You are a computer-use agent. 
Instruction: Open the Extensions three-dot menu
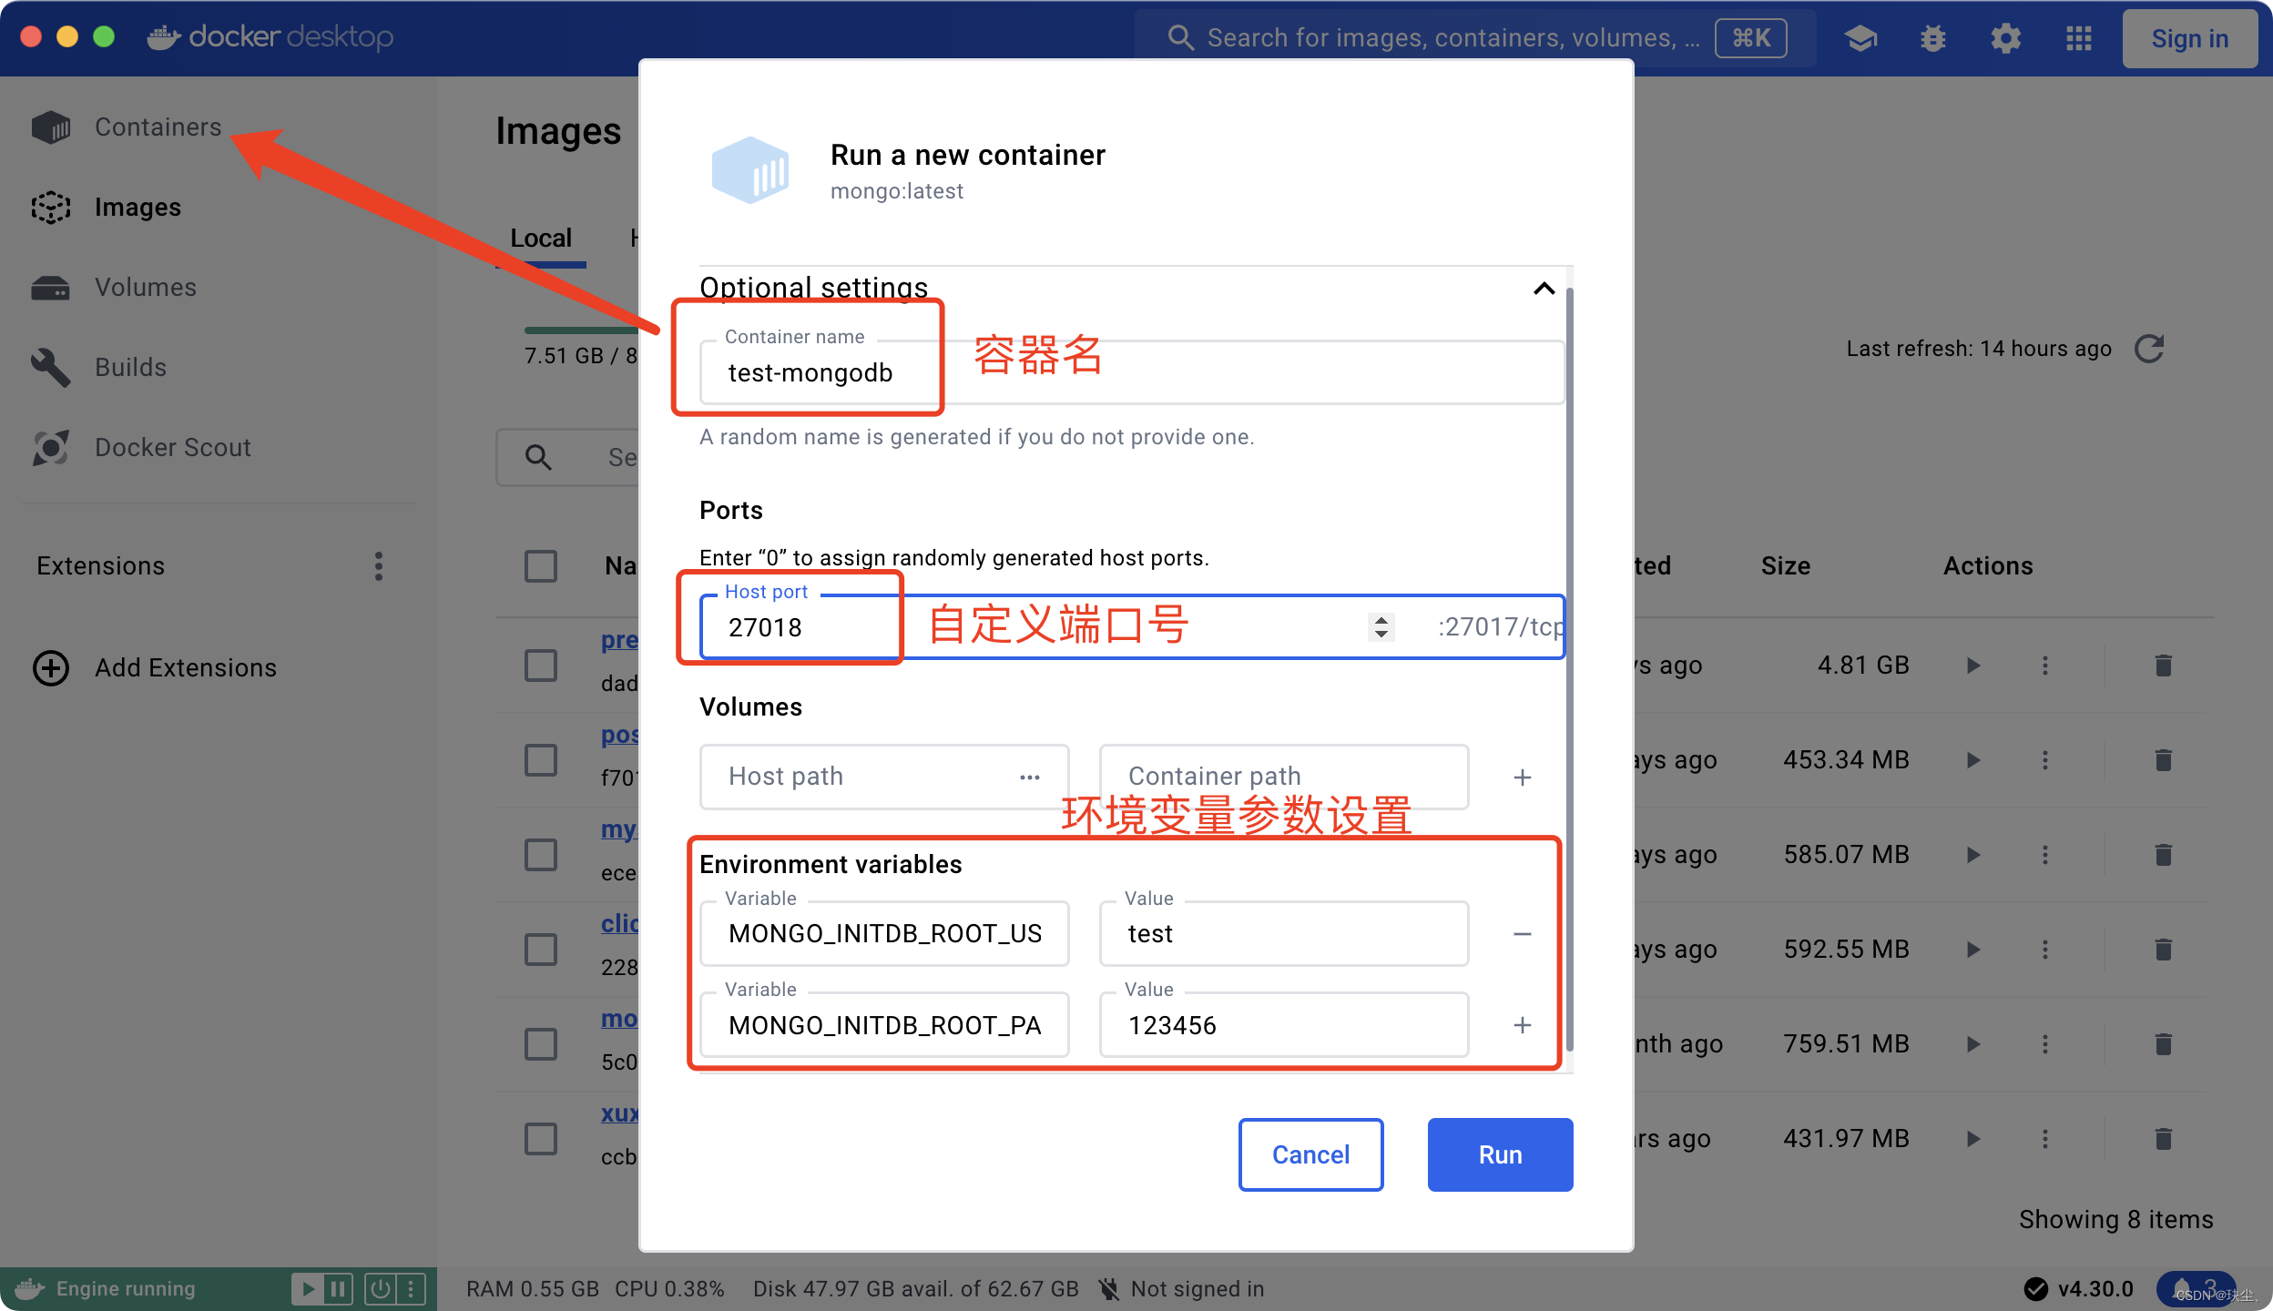379,566
